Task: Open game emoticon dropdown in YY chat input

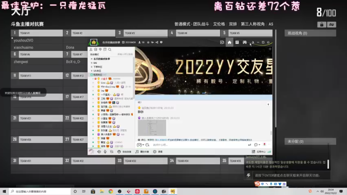Action: point(140,145)
